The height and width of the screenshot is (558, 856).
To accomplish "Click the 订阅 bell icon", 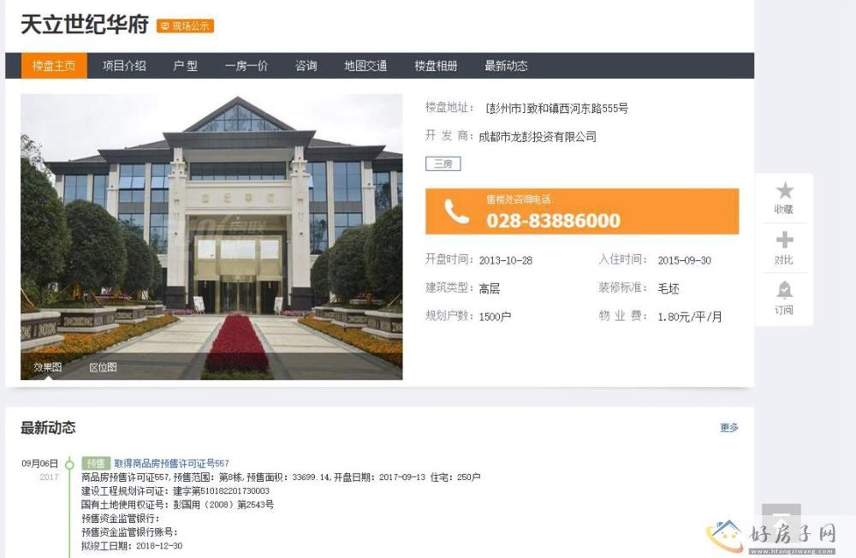I will pyautogui.click(x=784, y=290).
